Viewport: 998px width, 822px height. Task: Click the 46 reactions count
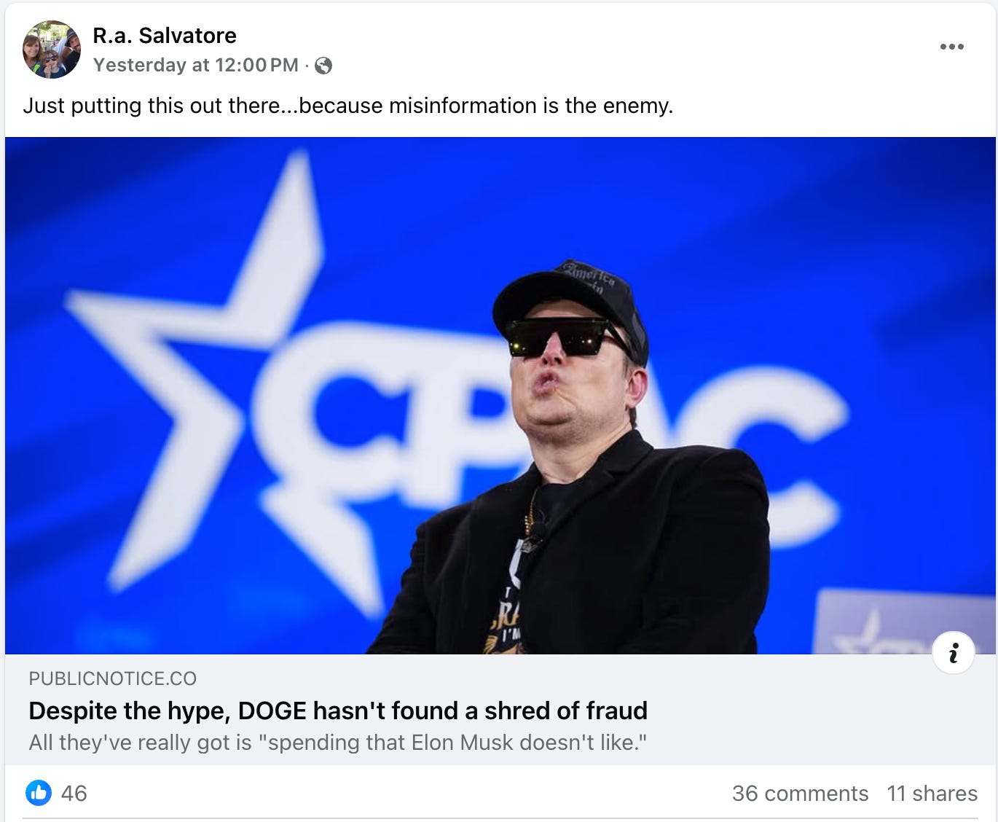(x=74, y=793)
